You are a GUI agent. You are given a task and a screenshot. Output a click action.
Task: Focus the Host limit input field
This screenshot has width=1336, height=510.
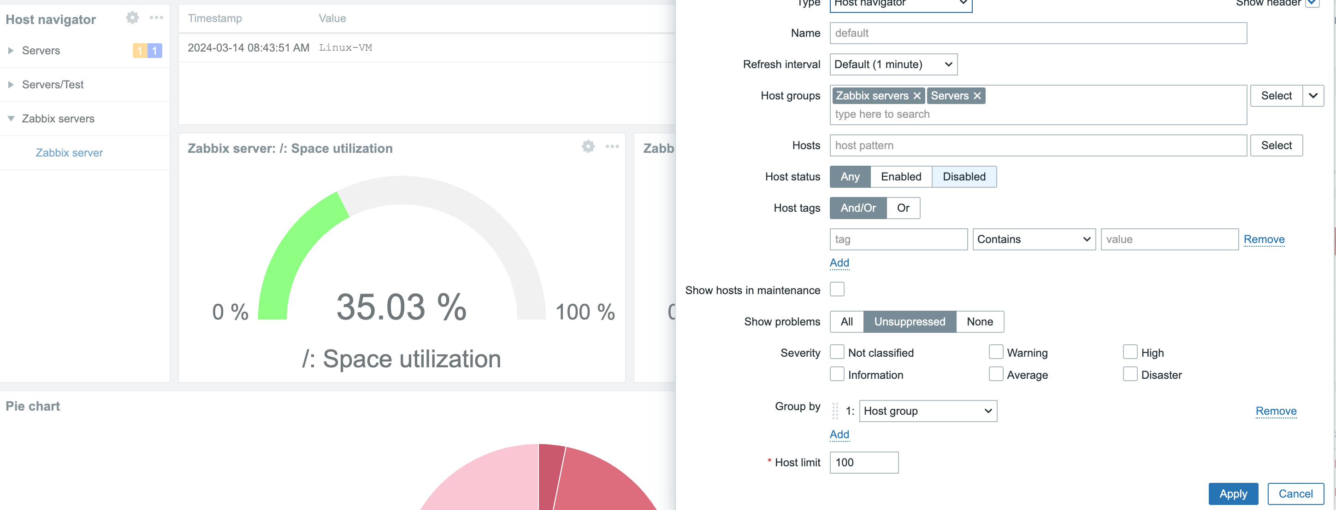863,463
